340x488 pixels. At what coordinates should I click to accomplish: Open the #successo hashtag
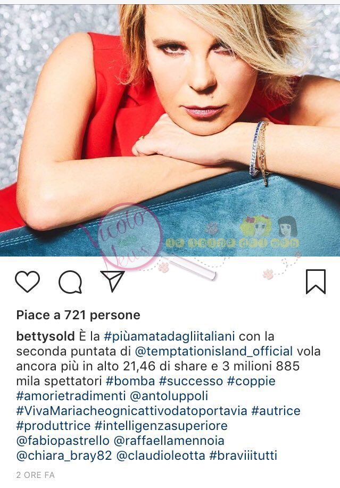pos(191,381)
